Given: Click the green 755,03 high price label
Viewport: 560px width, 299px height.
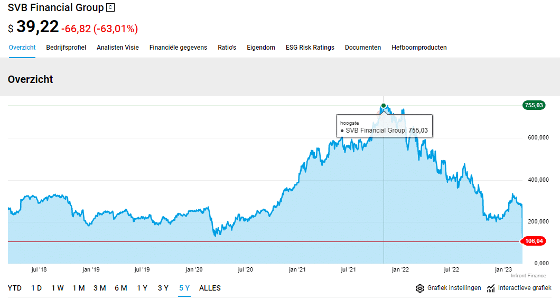Looking at the screenshot, I should click(x=534, y=105).
